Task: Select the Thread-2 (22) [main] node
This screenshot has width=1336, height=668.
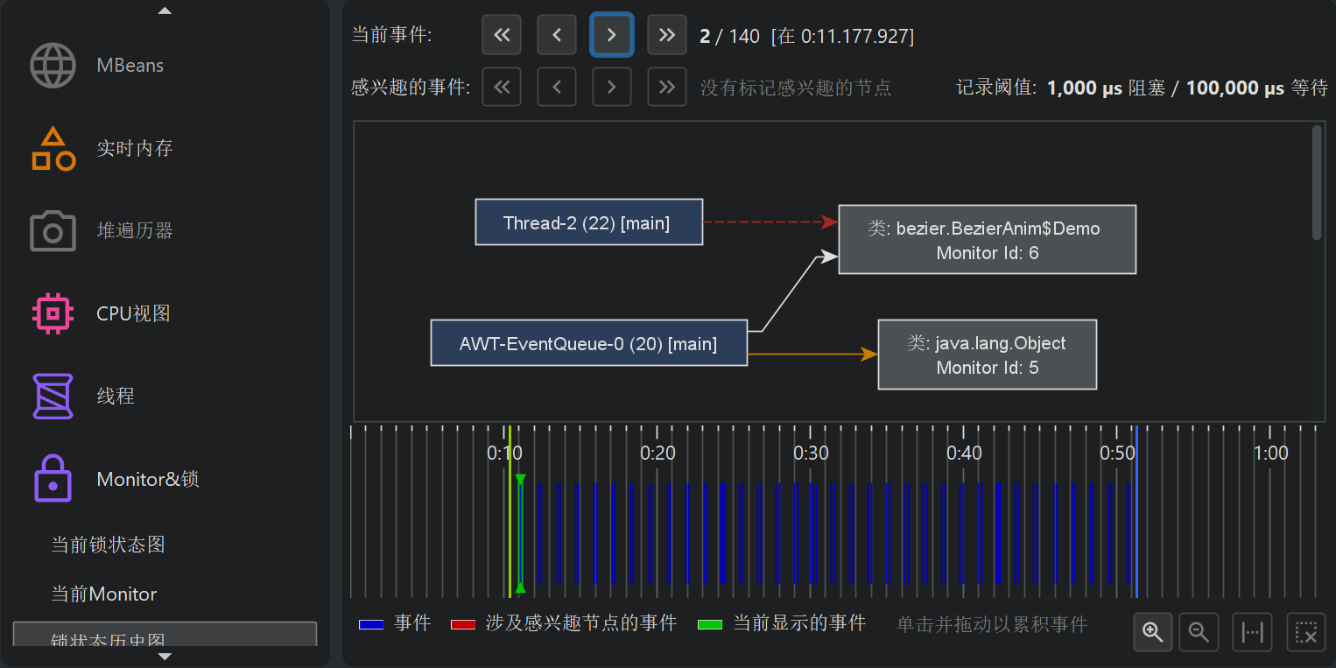Action: coord(588,222)
